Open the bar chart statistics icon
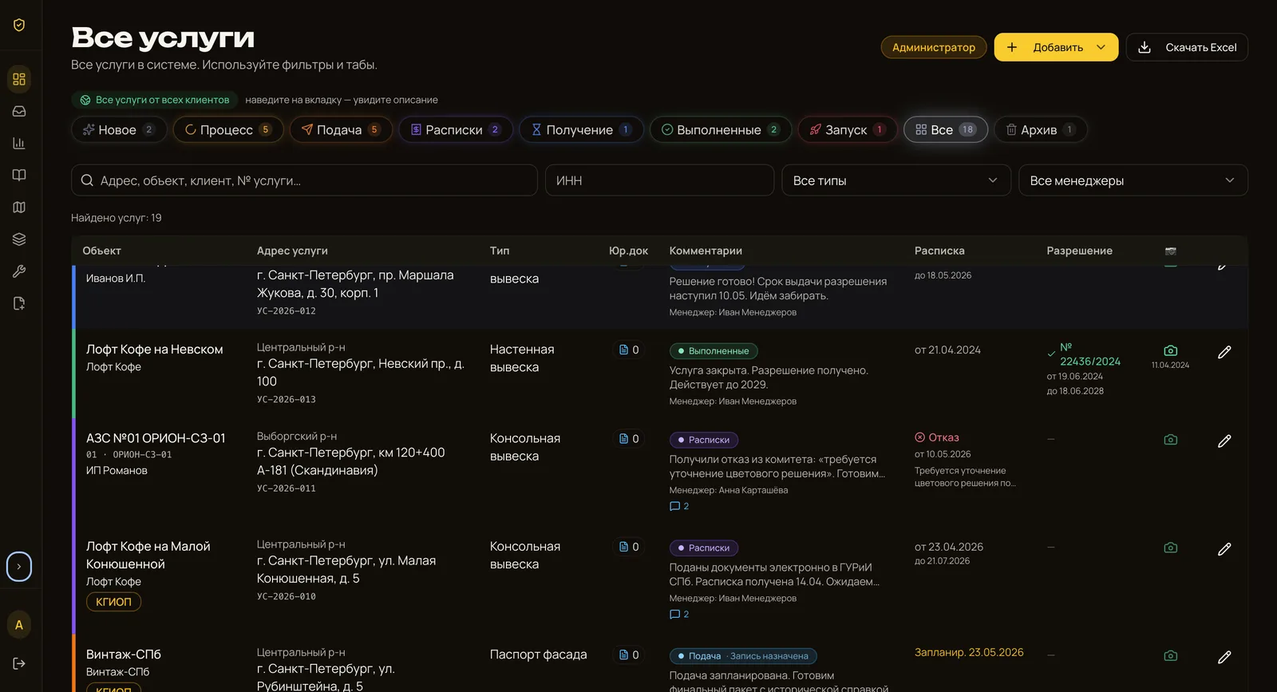The image size is (1277, 692). tap(19, 143)
